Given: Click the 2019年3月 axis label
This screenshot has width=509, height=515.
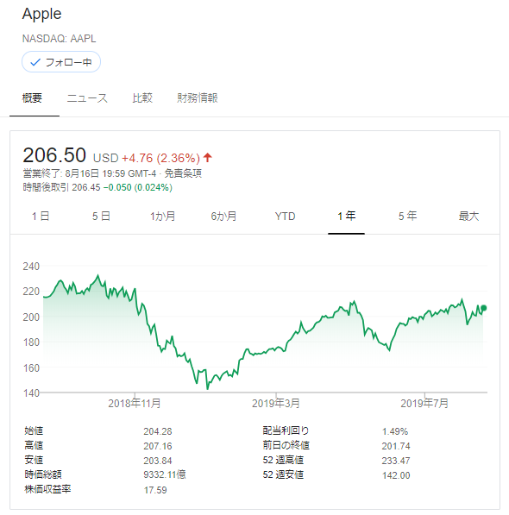Looking at the screenshot, I should [x=276, y=404].
